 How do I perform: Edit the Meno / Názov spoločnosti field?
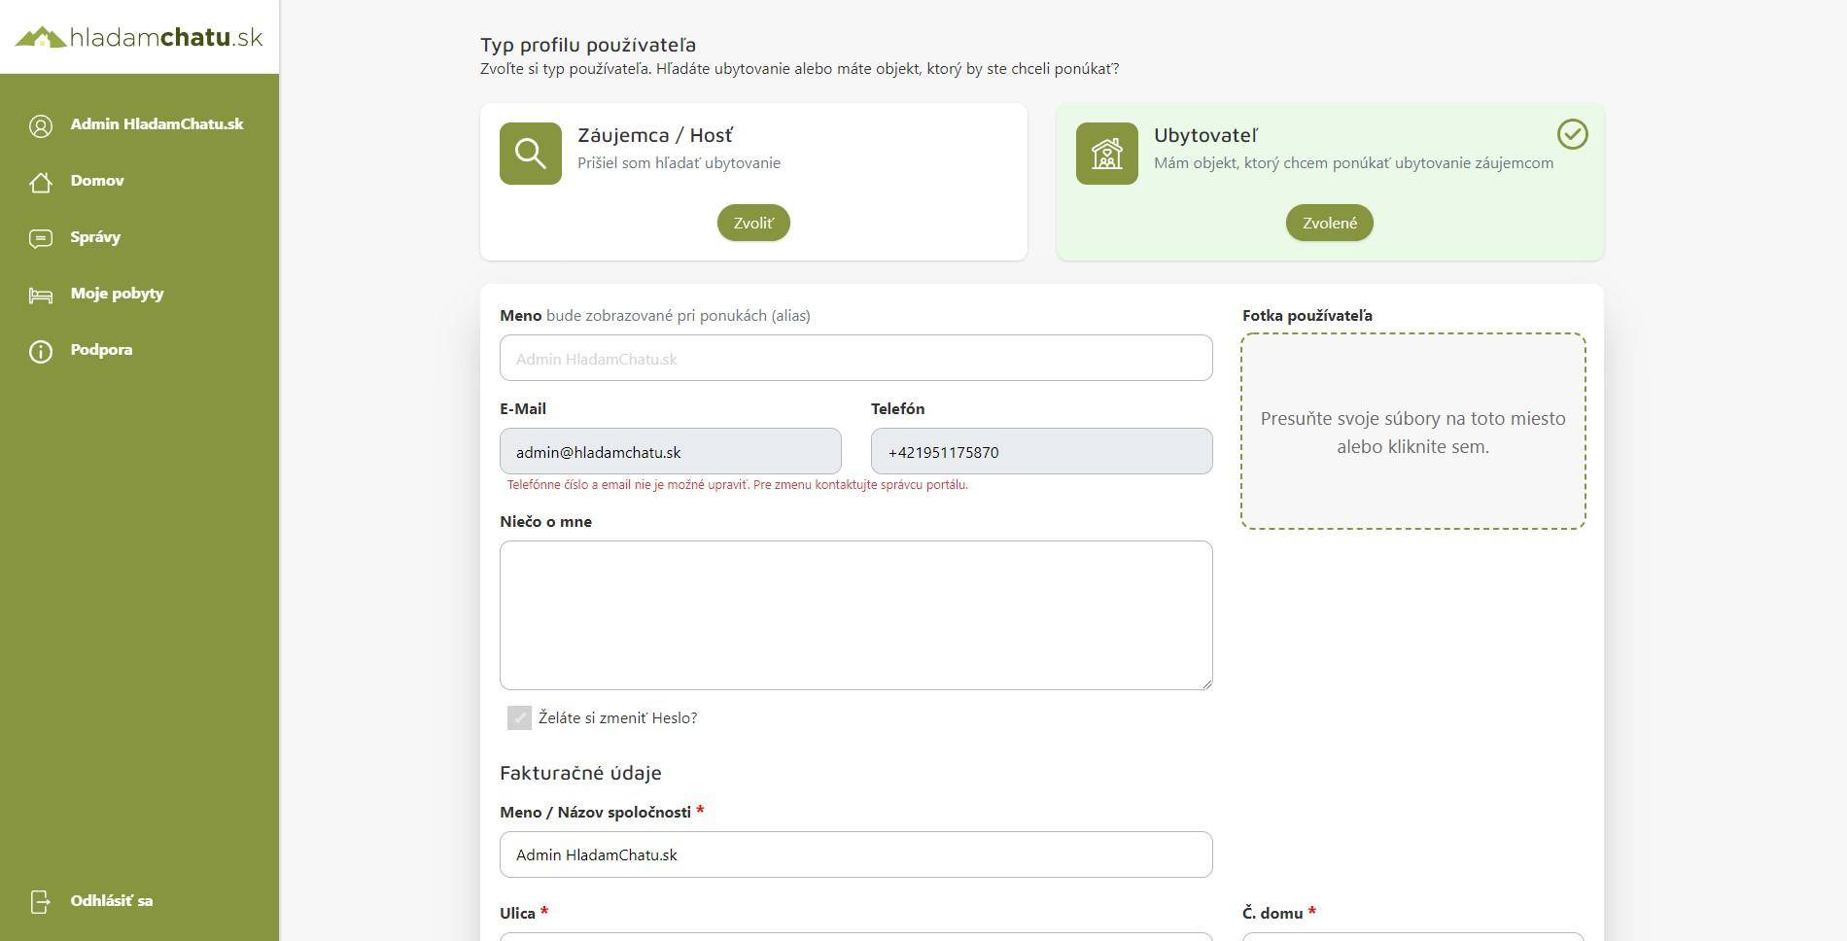coord(856,854)
